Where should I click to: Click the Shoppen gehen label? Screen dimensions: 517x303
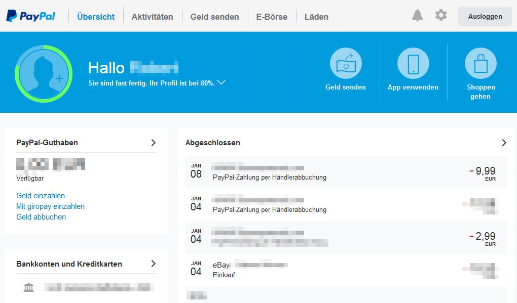point(481,92)
